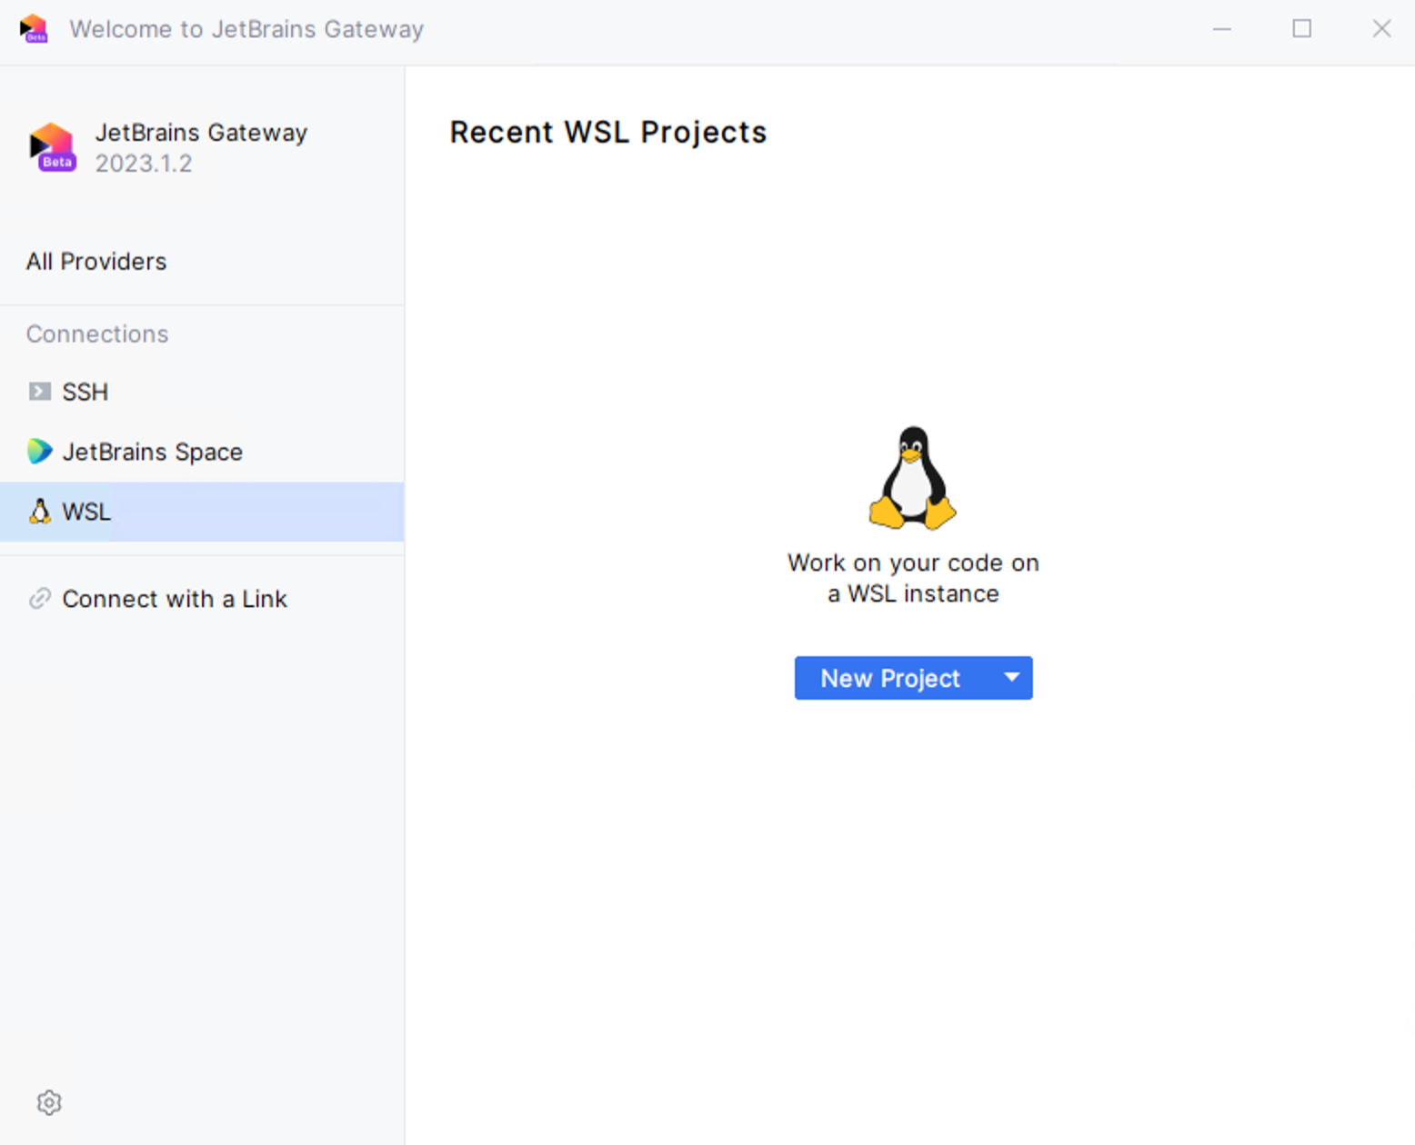Click the Recent WSL Projects heading

tap(608, 133)
